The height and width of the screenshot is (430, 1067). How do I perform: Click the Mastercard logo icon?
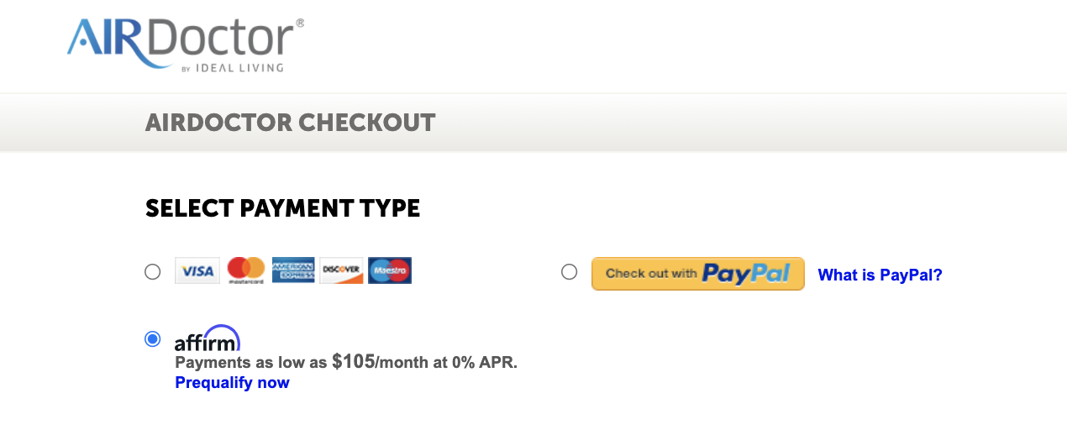(245, 270)
